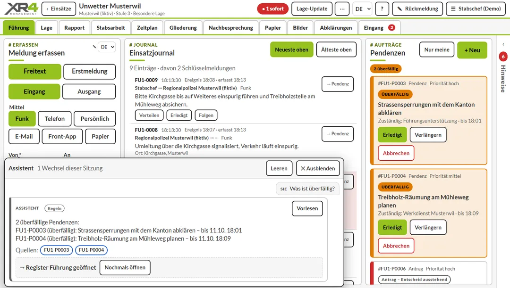Sort the journal with Älteste oben

pyautogui.click(x=336, y=49)
